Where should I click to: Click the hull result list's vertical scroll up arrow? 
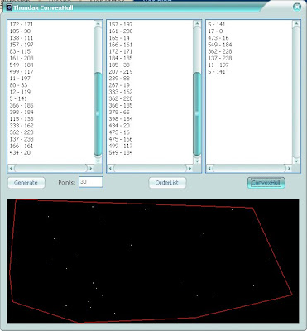pos(296,24)
